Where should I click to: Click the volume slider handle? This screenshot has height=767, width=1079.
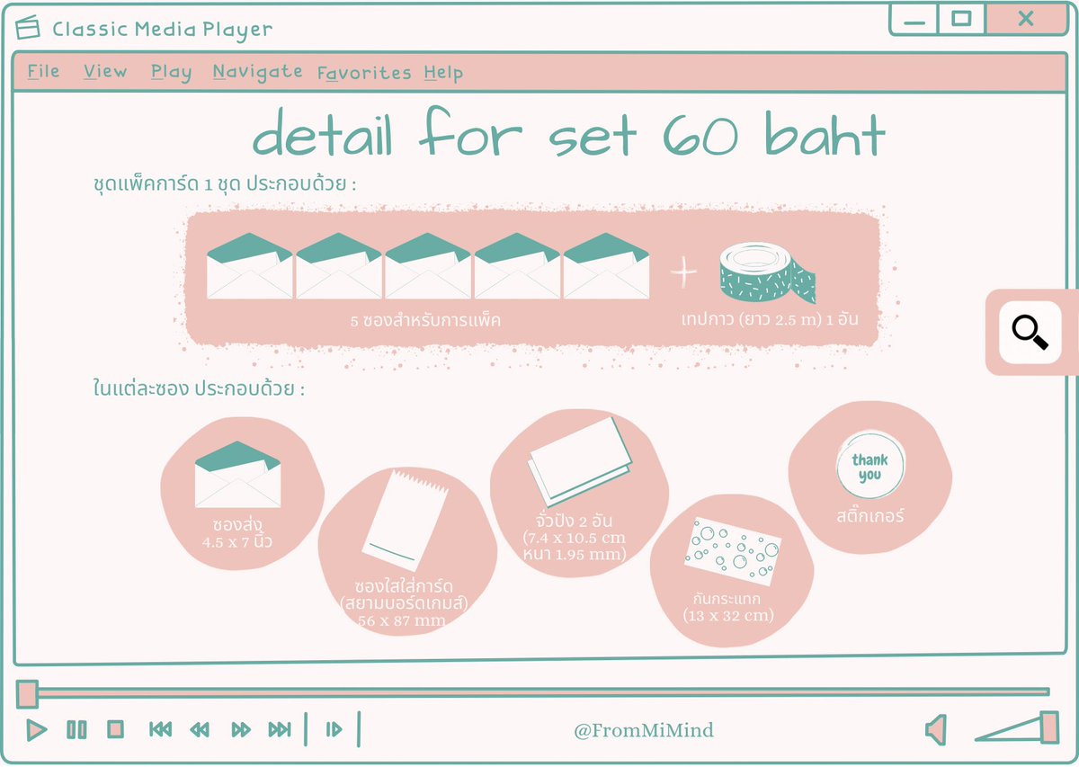(1049, 726)
